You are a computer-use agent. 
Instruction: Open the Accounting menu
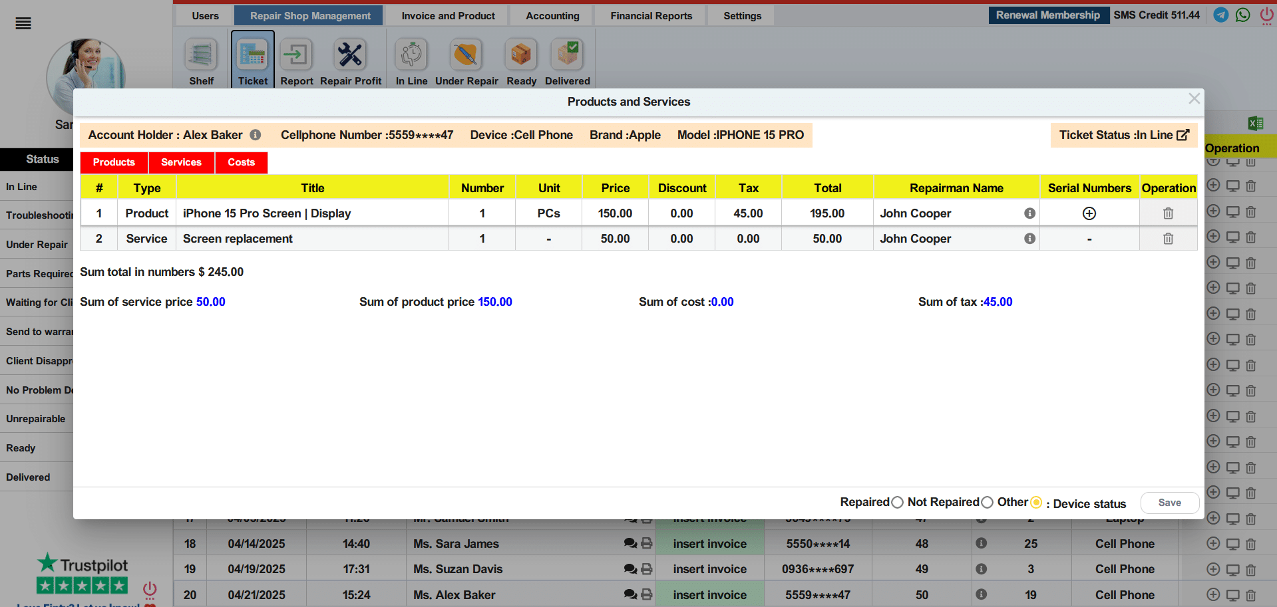click(x=552, y=16)
